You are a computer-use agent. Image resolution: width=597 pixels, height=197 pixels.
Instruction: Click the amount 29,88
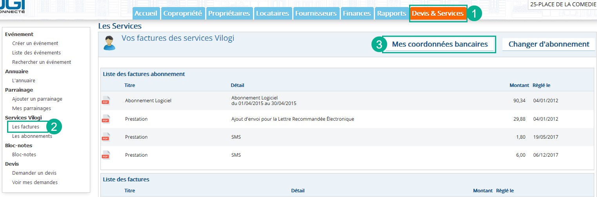click(519, 119)
